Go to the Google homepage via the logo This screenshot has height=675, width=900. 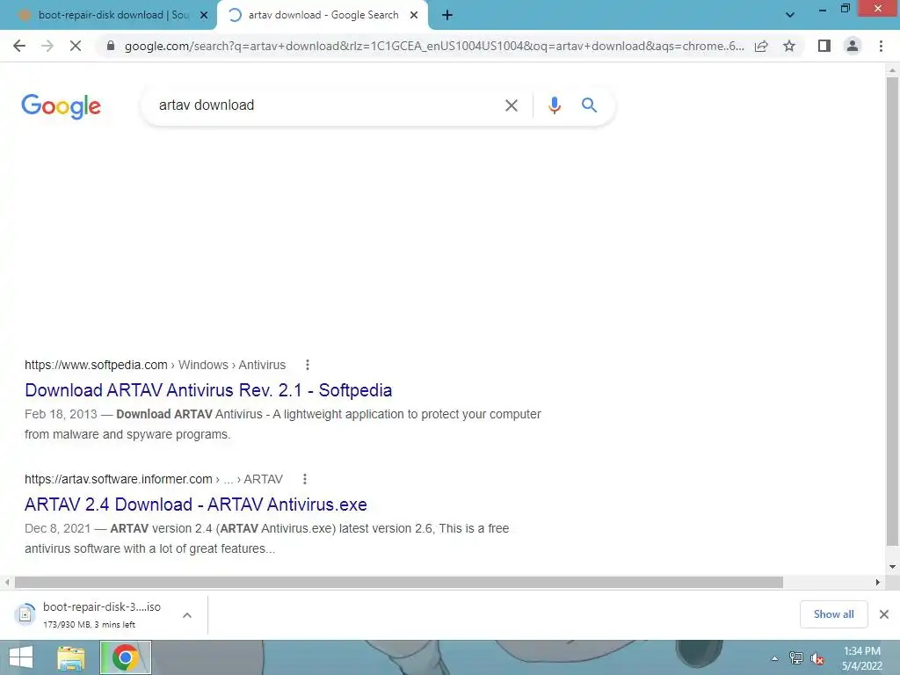(61, 106)
